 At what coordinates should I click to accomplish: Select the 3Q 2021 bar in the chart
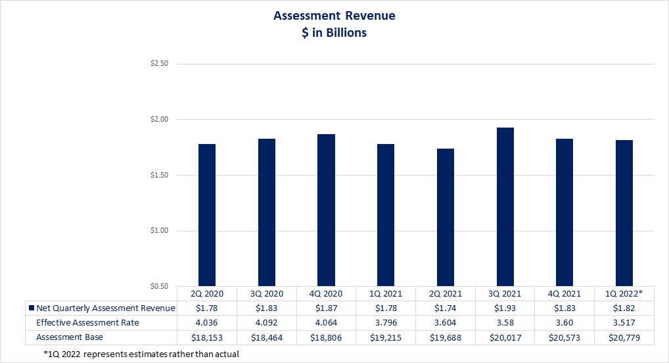pyautogui.click(x=505, y=206)
